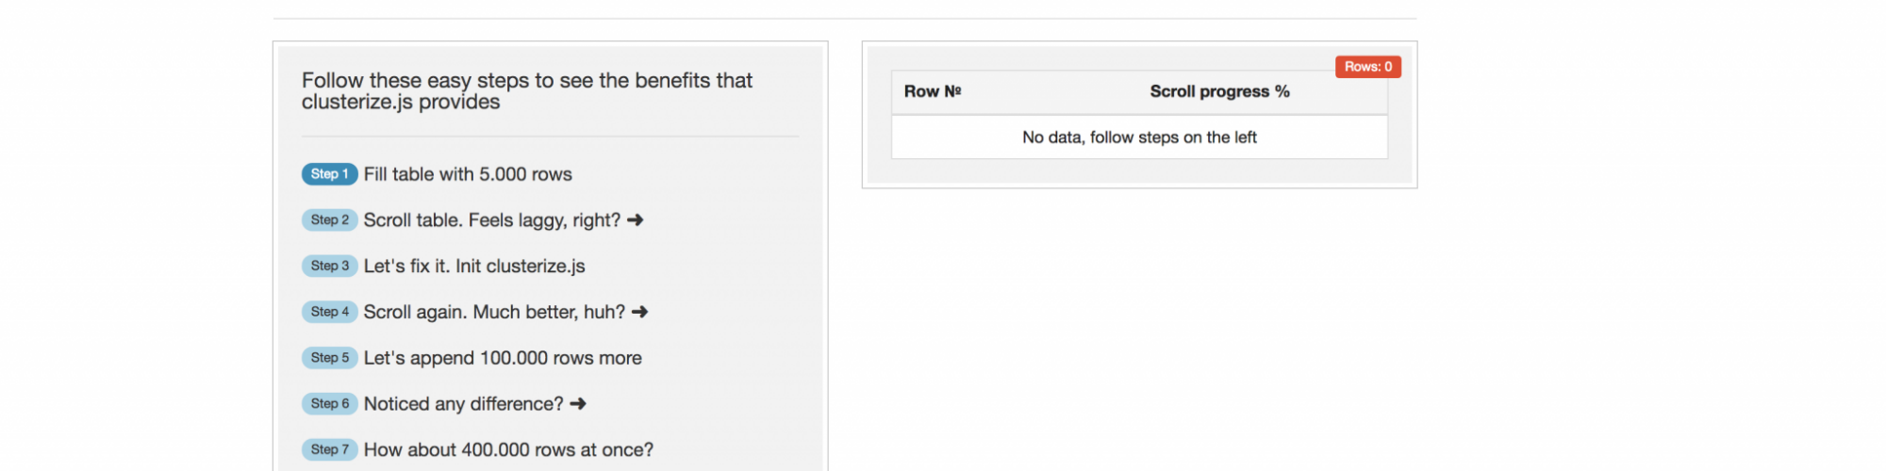
Task: Click 'Scroll table. Feels laggy, right?' text
Action: (x=491, y=220)
